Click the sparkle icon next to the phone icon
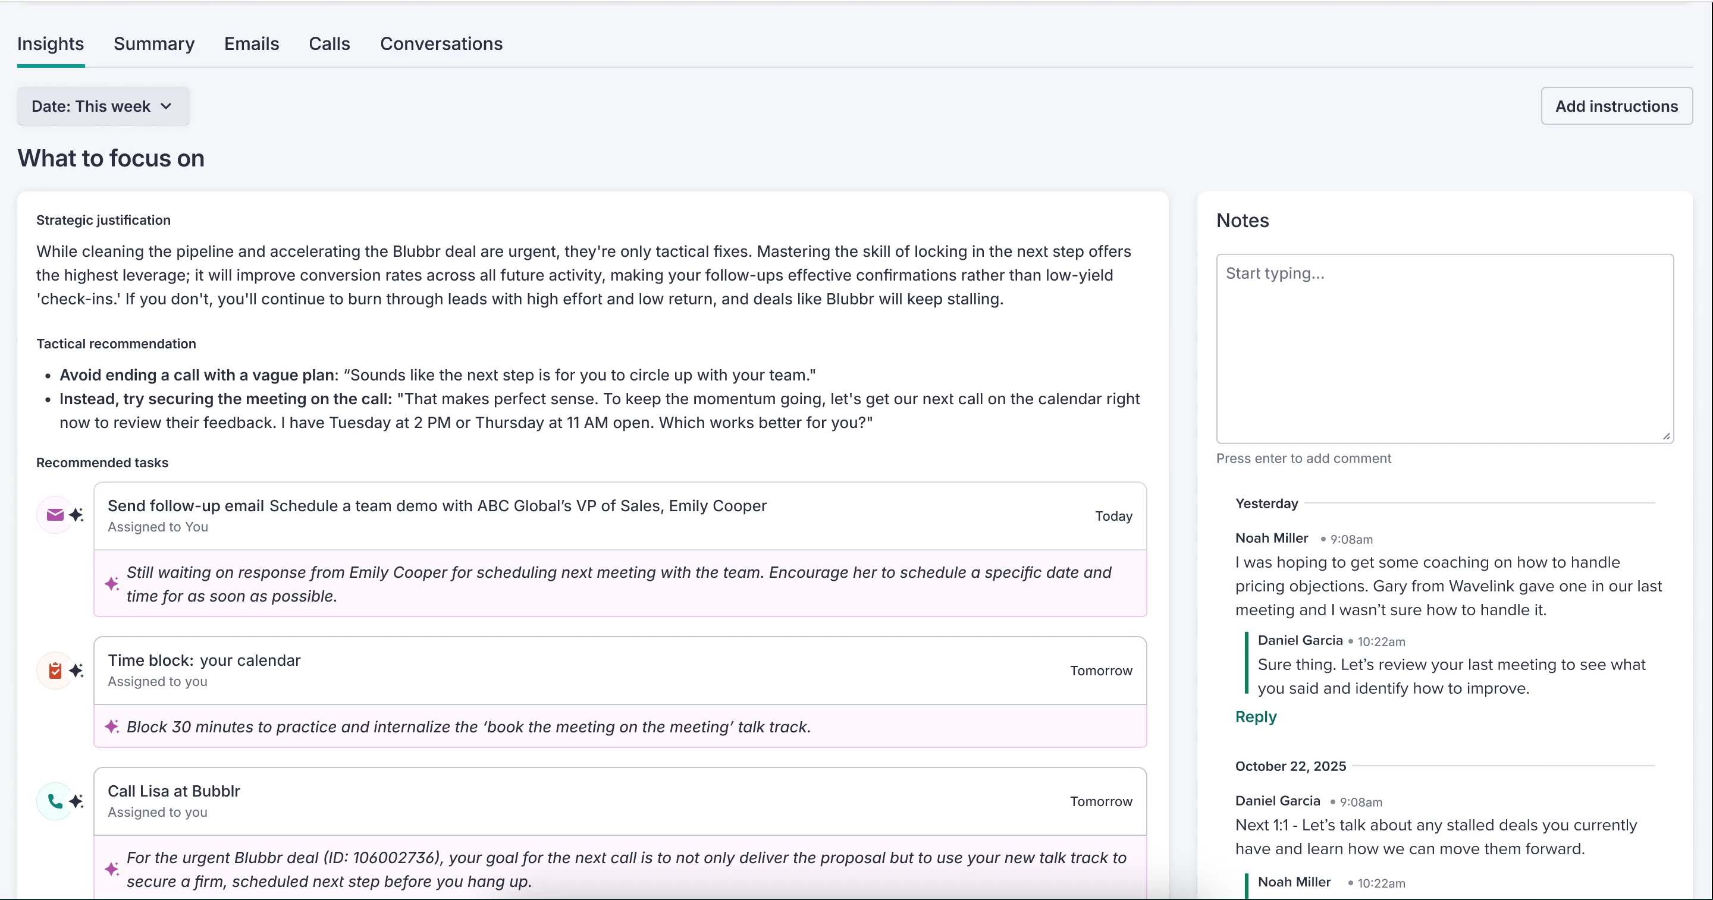Image resolution: width=1713 pixels, height=900 pixels. pos(77,801)
